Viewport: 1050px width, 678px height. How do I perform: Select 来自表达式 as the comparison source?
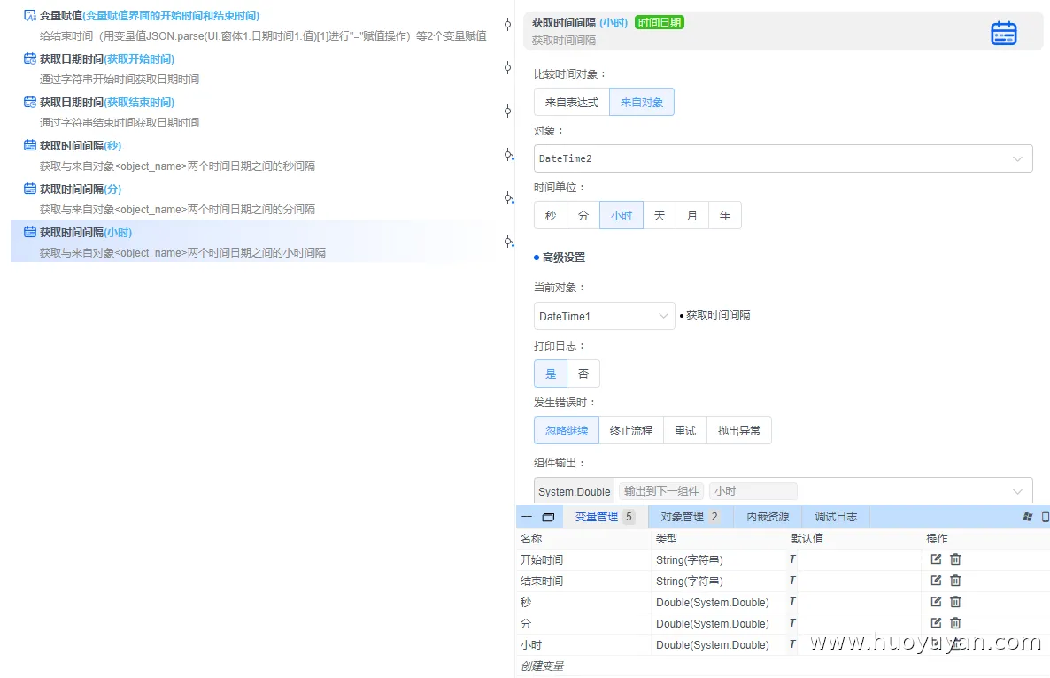pos(572,103)
